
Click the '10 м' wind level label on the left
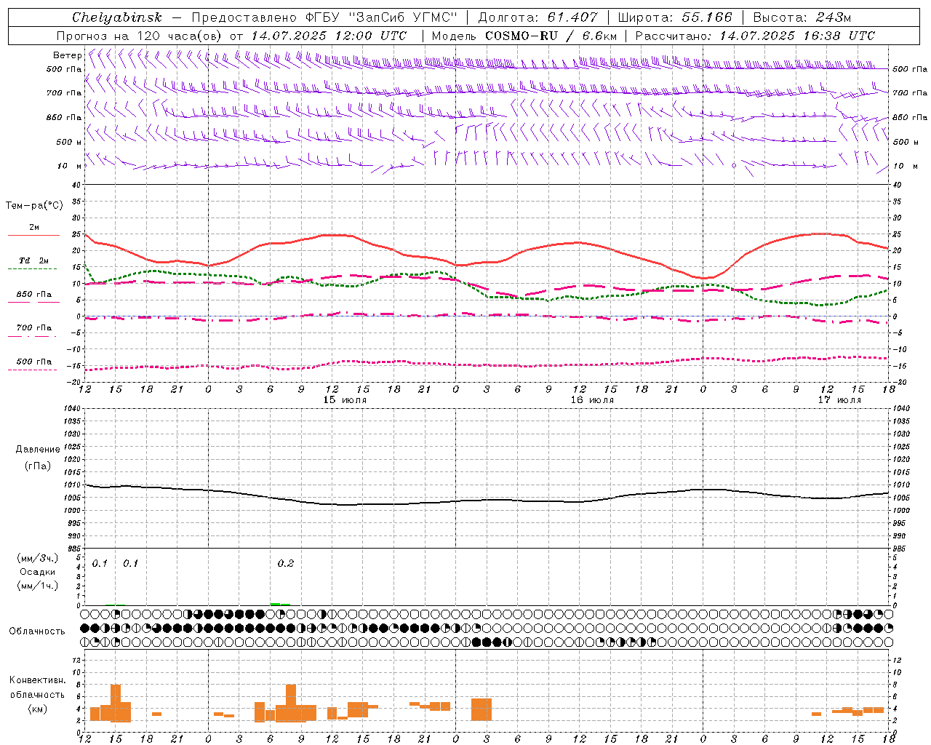pyautogui.click(x=69, y=166)
